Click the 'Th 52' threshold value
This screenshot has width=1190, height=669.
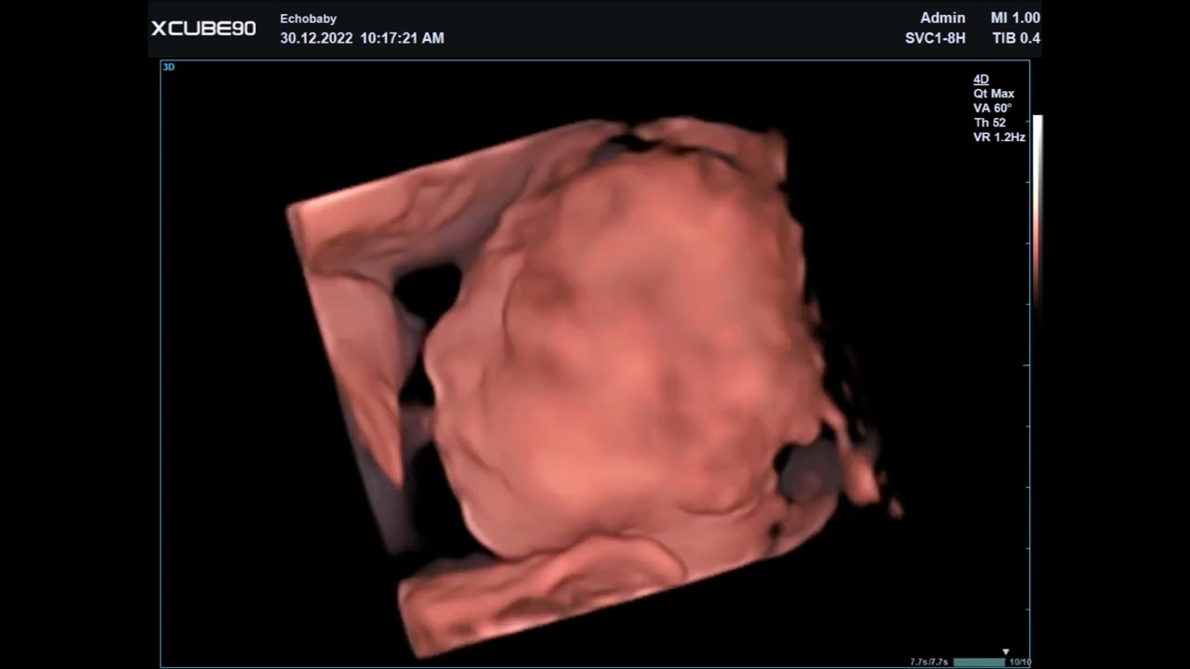coord(989,123)
